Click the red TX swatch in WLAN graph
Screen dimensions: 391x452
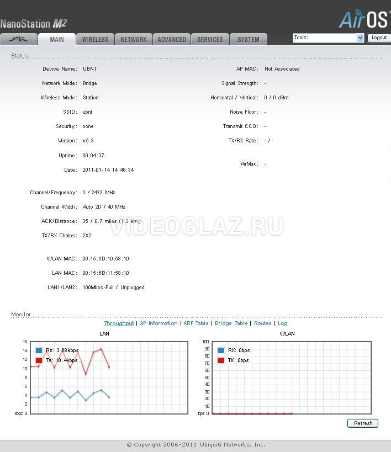(x=221, y=360)
